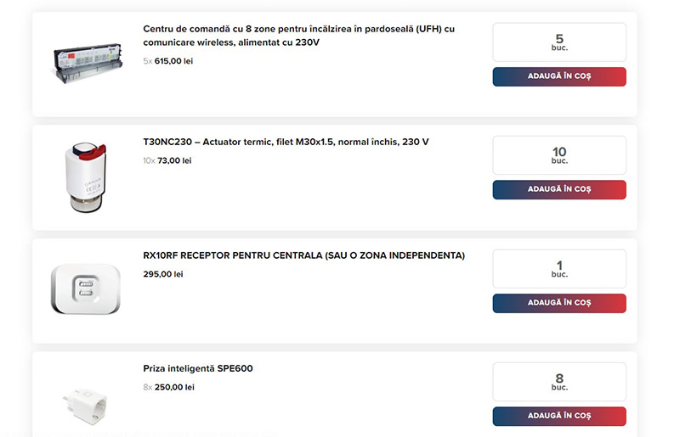The image size is (680, 437).
Task: Click the quantity field showing 8 buc.
Action: pos(559,382)
